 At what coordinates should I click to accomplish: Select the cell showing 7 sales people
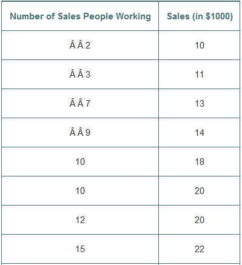click(80, 104)
